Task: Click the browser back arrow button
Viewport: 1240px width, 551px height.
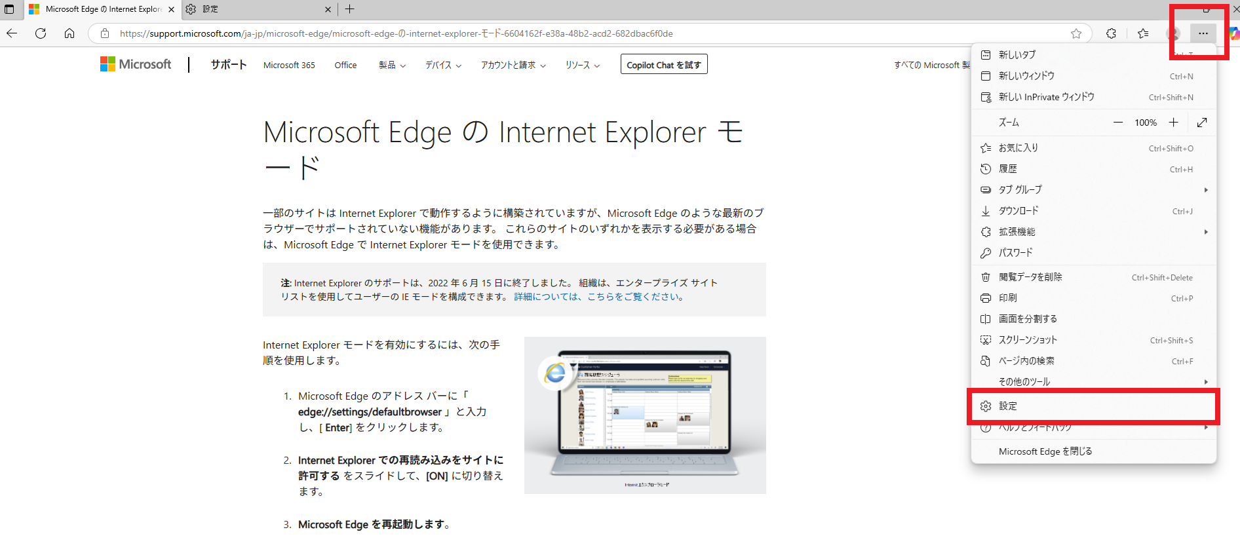Action: coord(12,33)
